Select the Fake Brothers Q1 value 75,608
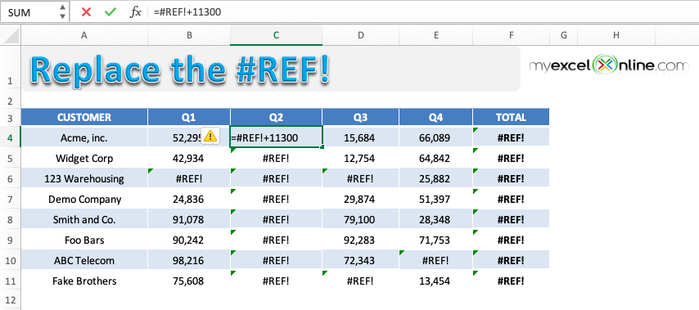This screenshot has height=310, width=699. tap(189, 281)
